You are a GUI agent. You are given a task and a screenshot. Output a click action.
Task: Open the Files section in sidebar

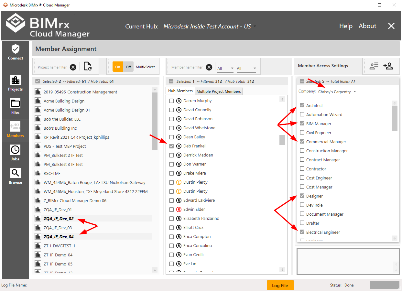tap(16, 106)
